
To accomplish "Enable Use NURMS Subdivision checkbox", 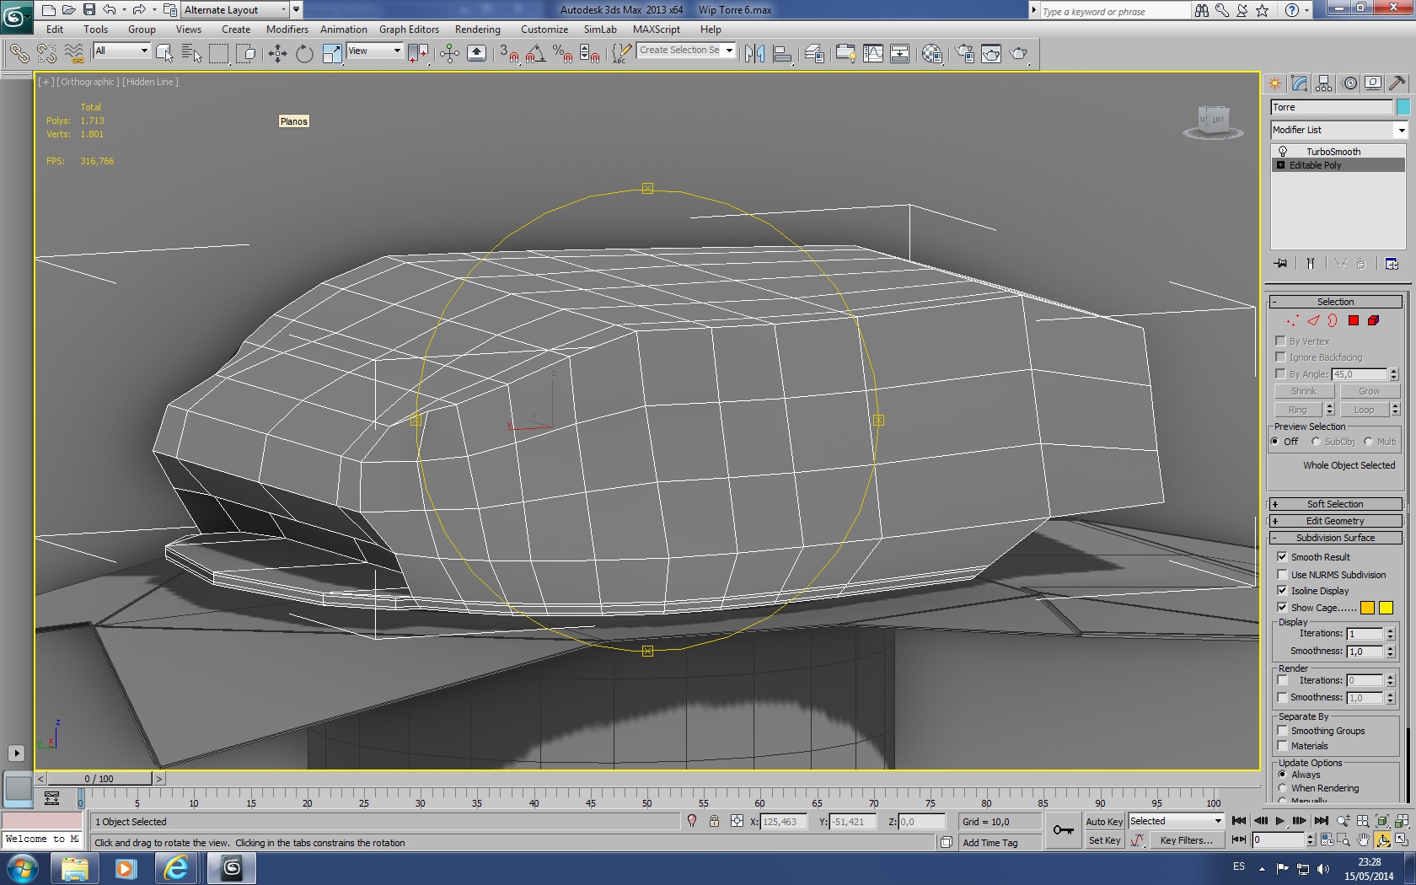I will [x=1282, y=575].
